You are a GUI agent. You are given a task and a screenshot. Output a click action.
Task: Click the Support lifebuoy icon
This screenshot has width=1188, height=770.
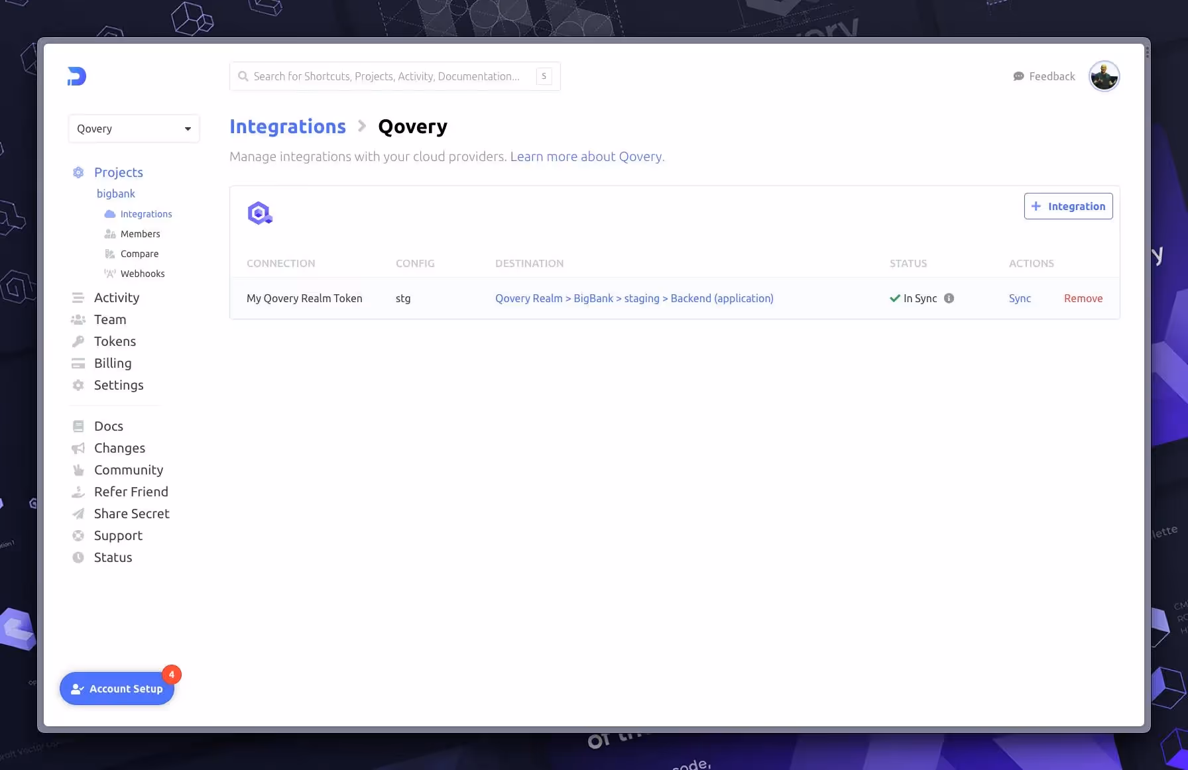[78, 535]
